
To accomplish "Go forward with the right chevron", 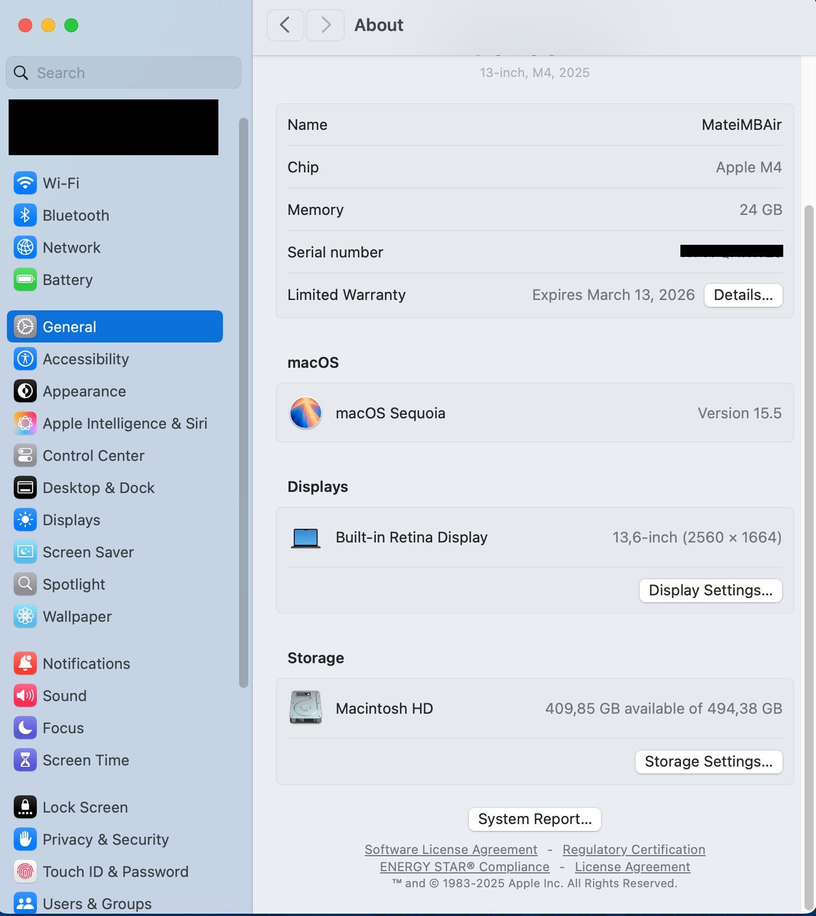I will 325,25.
